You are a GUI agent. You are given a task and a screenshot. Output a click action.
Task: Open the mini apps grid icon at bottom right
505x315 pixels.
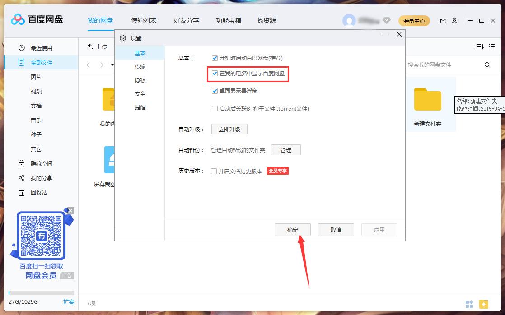[470, 304]
